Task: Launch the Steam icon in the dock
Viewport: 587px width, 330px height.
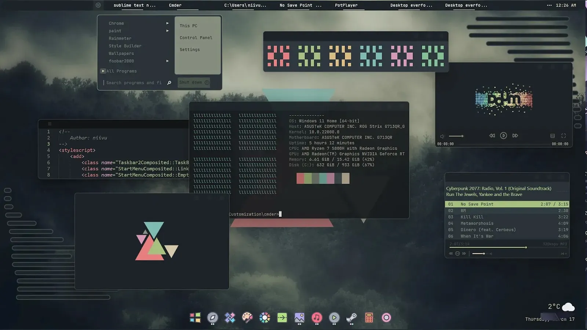Action: click(x=351, y=318)
